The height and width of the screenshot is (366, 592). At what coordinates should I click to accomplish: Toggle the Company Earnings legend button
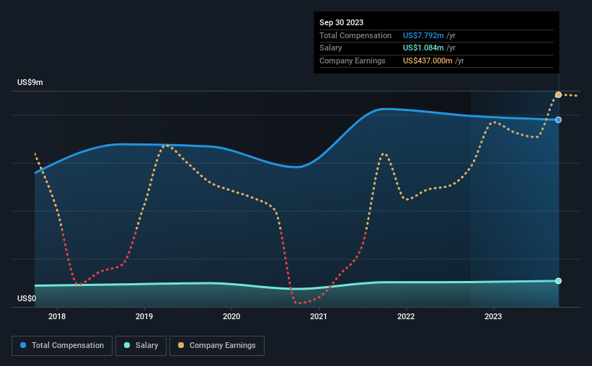click(217, 346)
